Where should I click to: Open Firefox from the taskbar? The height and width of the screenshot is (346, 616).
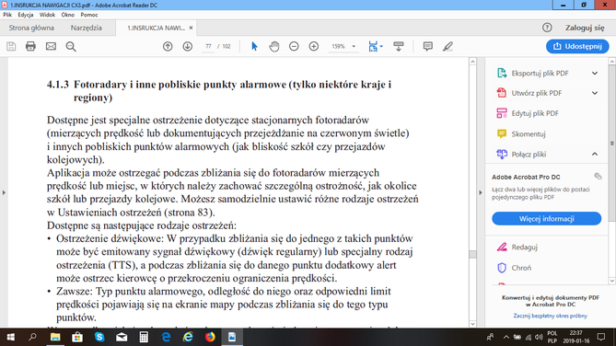coord(210,337)
